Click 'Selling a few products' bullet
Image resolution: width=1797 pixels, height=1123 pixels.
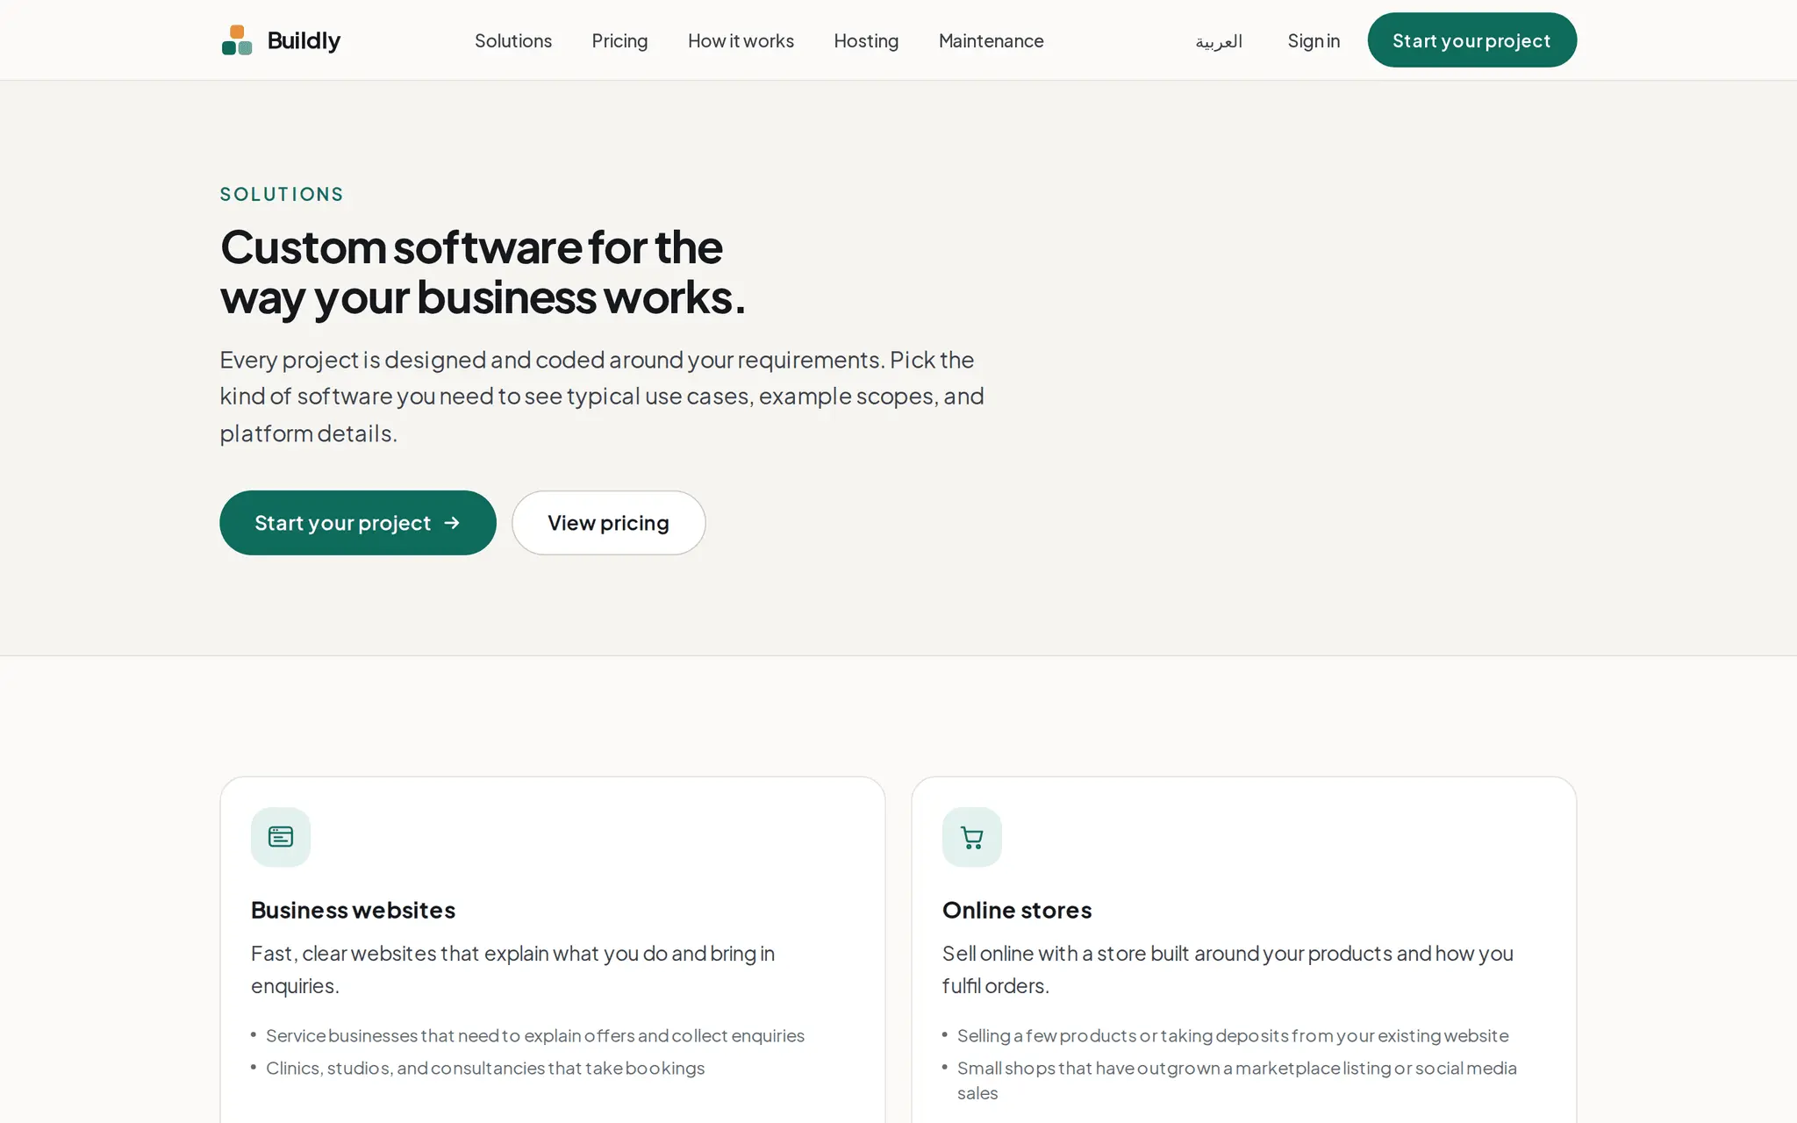tap(1233, 1035)
